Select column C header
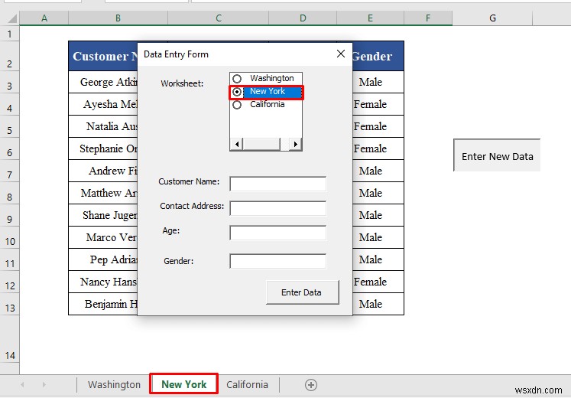This screenshot has width=571, height=398. [x=219, y=18]
